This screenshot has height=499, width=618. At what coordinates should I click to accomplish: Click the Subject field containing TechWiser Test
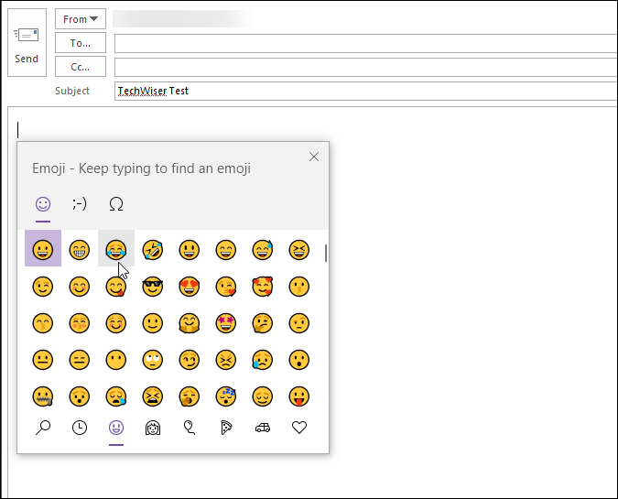(366, 91)
